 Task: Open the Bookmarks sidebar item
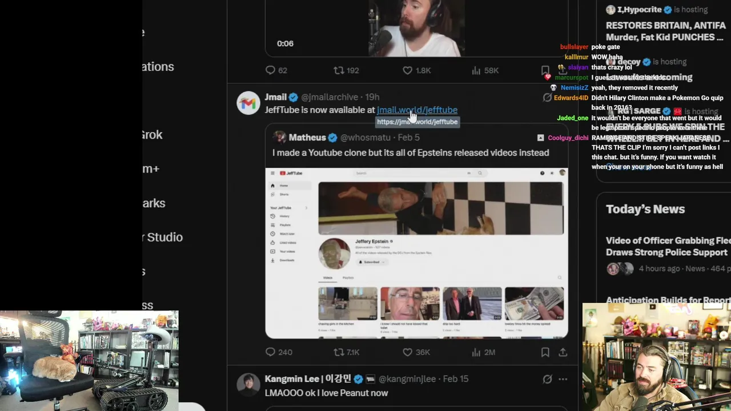[154, 203]
